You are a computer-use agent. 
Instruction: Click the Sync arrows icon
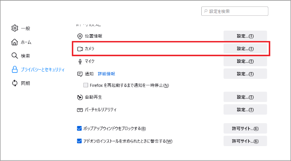[15, 83]
